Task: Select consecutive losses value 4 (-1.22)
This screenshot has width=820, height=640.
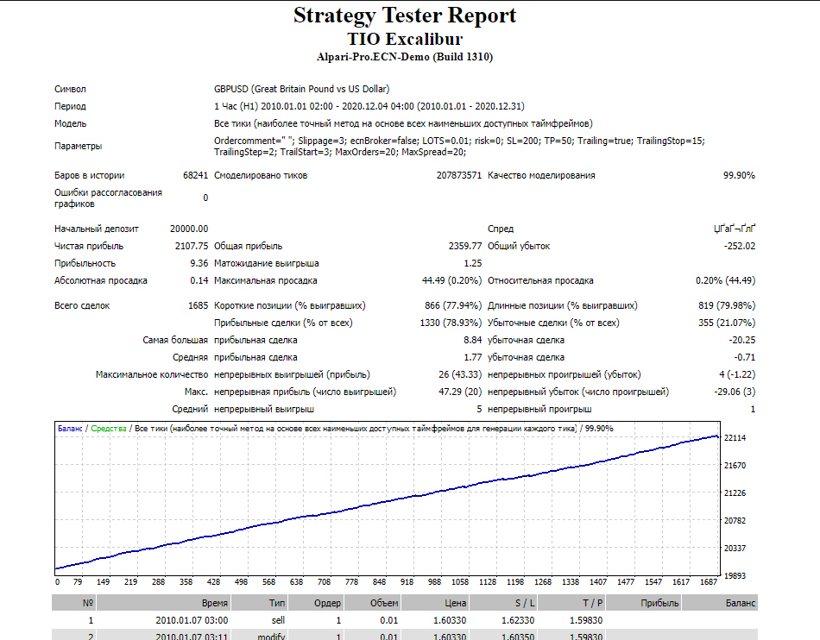Action: (737, 374)
